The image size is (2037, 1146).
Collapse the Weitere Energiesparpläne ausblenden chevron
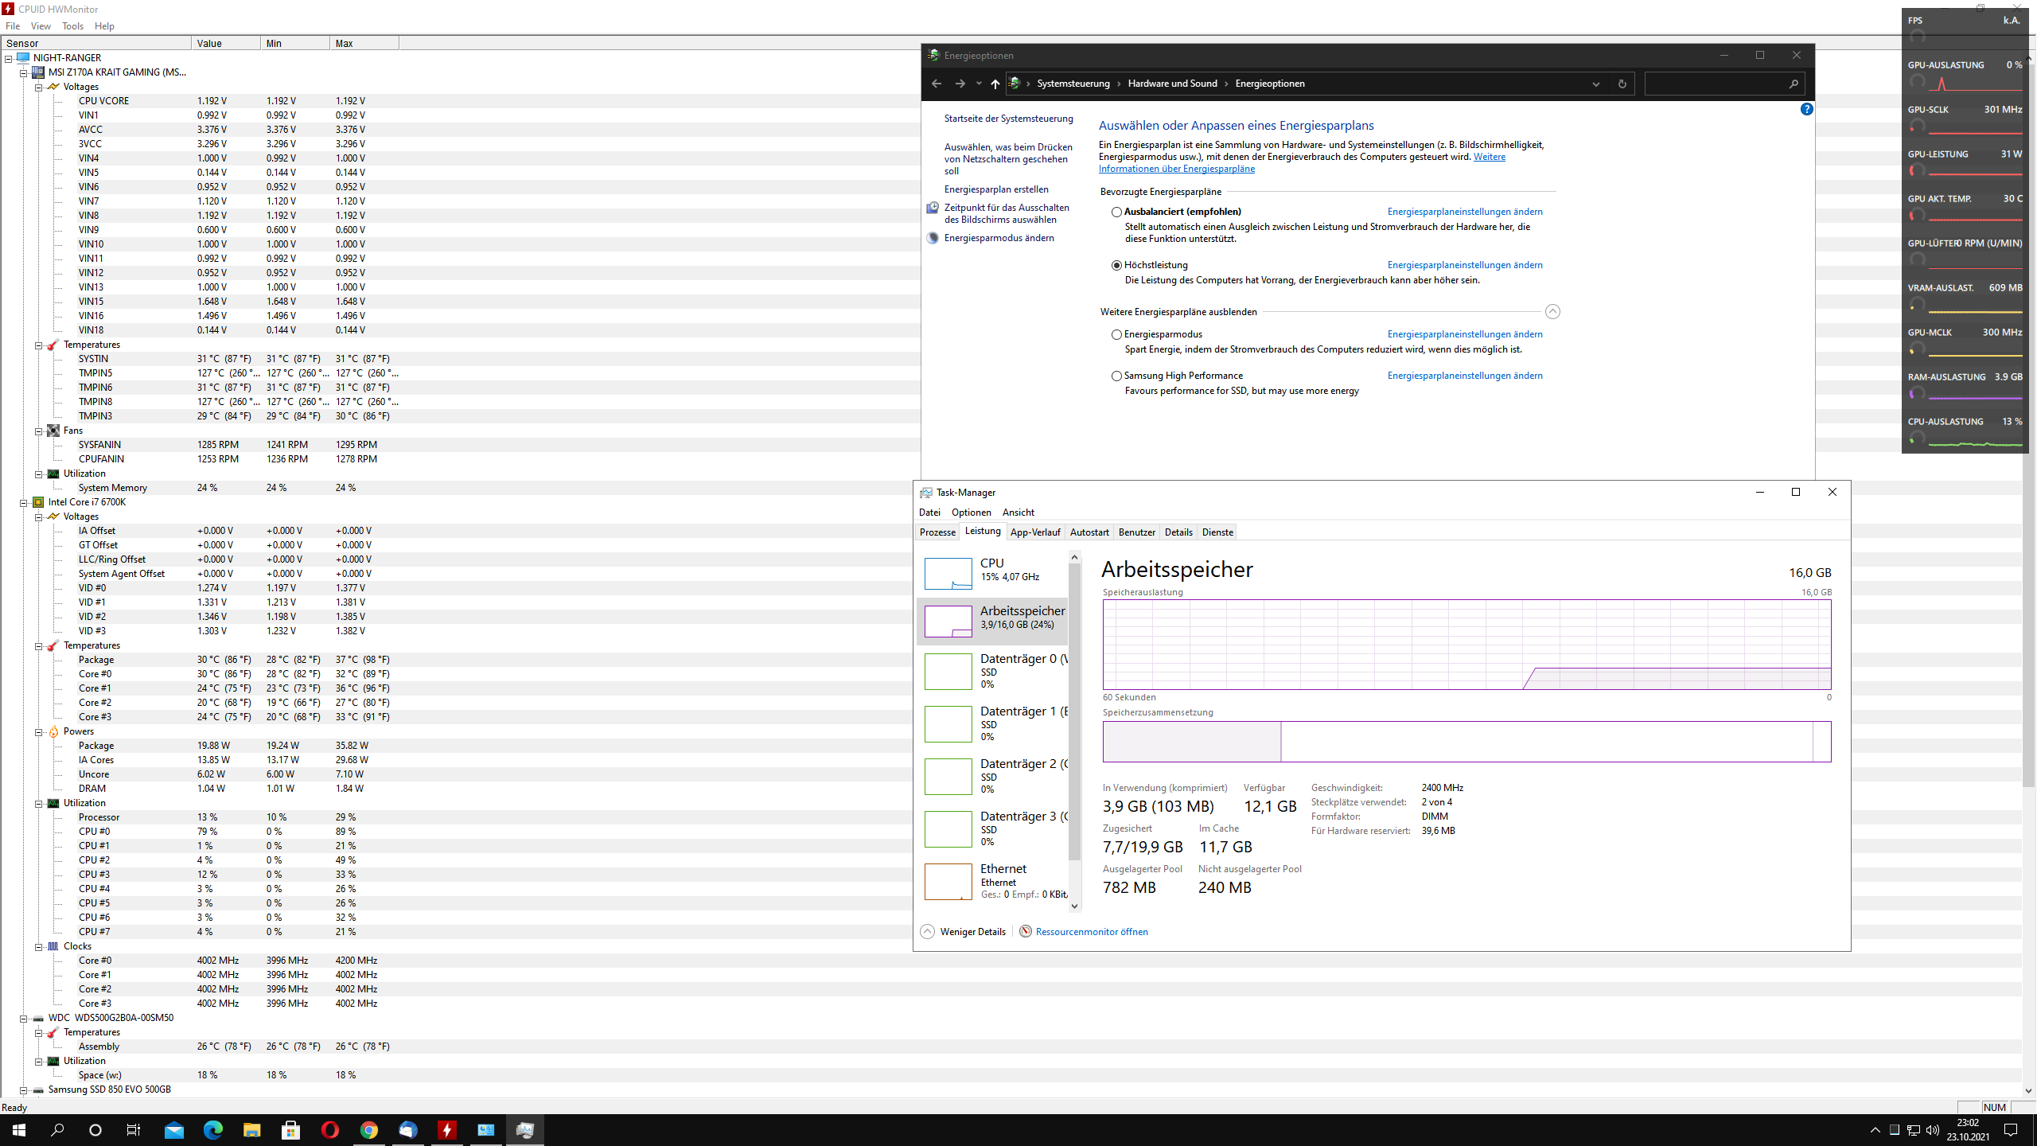point(1552,312)
